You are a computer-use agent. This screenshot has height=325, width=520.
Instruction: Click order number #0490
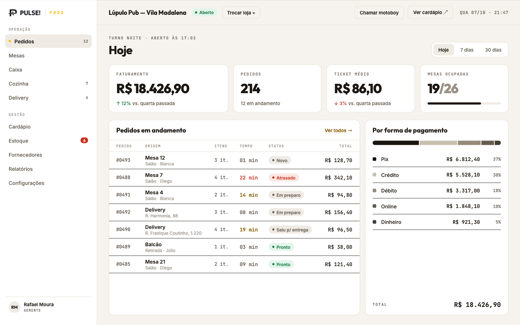[x=123, y=229]
